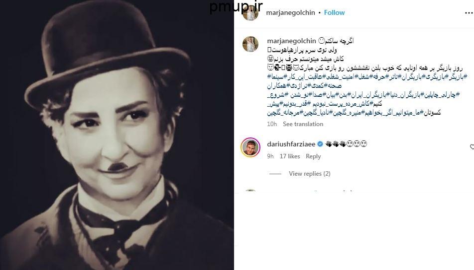Click the hashtag line starting the tag list
The width and height of the screenshot is (474, 270).
367,76
